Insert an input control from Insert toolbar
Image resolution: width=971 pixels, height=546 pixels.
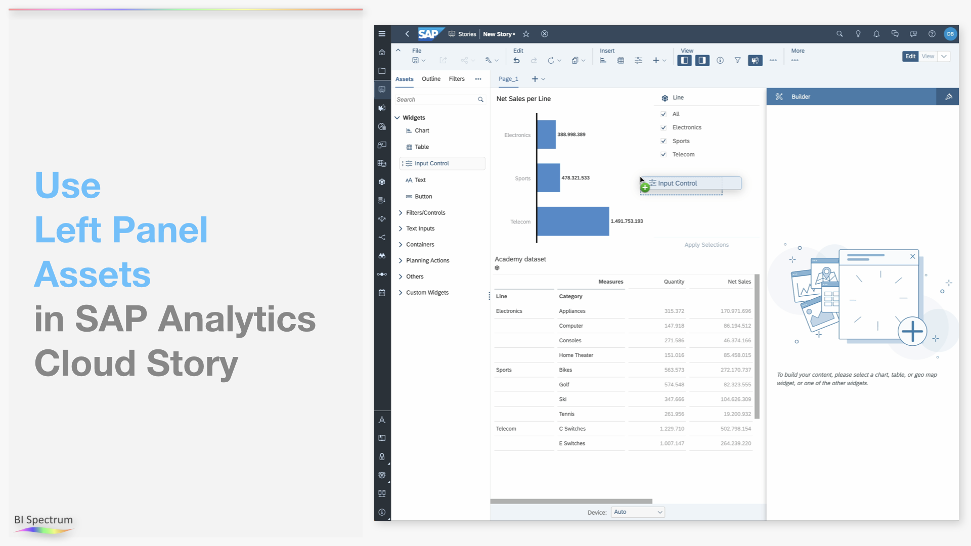[638, 61]
